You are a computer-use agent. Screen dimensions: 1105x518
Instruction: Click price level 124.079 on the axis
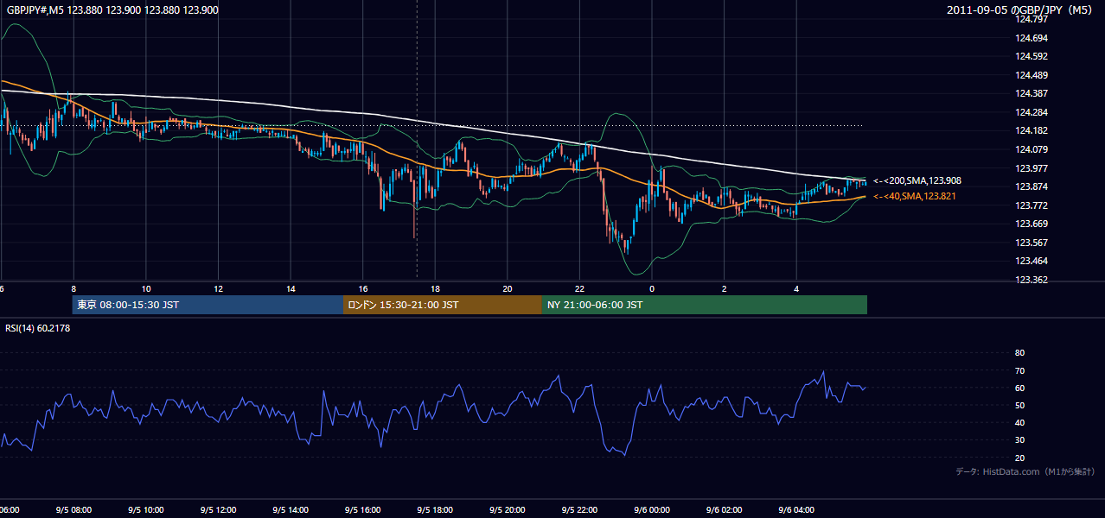pos(1032,149)
